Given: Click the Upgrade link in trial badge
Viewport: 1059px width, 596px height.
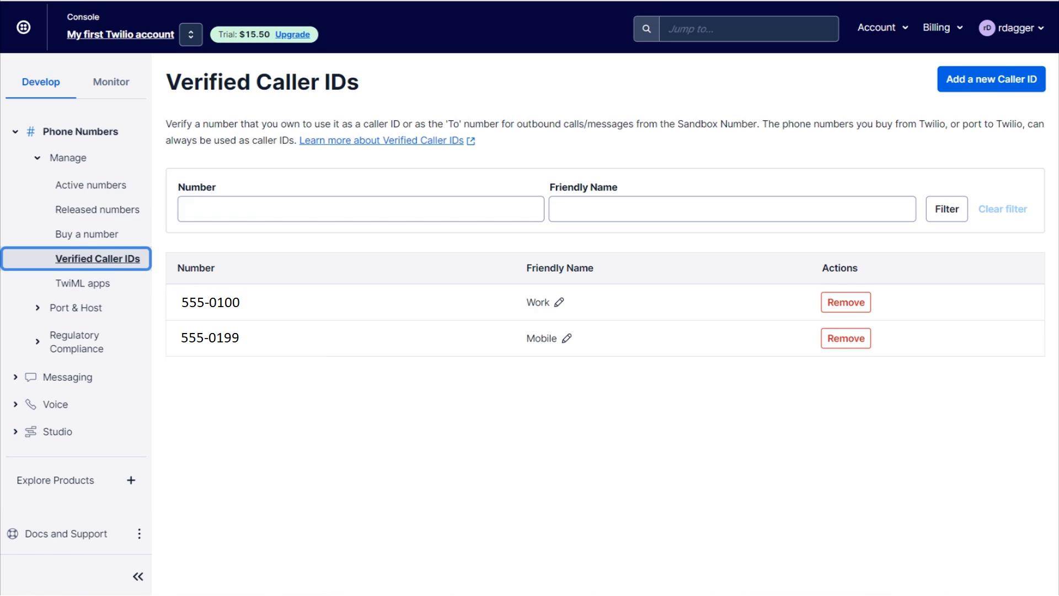Looking at the screenshot, I should point(292,34).
